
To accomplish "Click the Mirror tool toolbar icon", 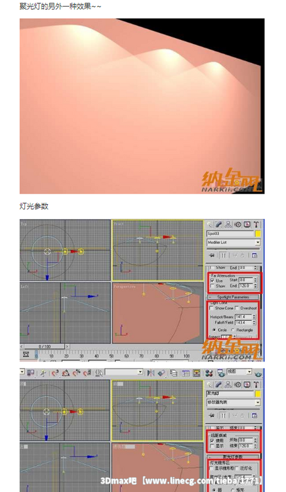I will (151, 373).
